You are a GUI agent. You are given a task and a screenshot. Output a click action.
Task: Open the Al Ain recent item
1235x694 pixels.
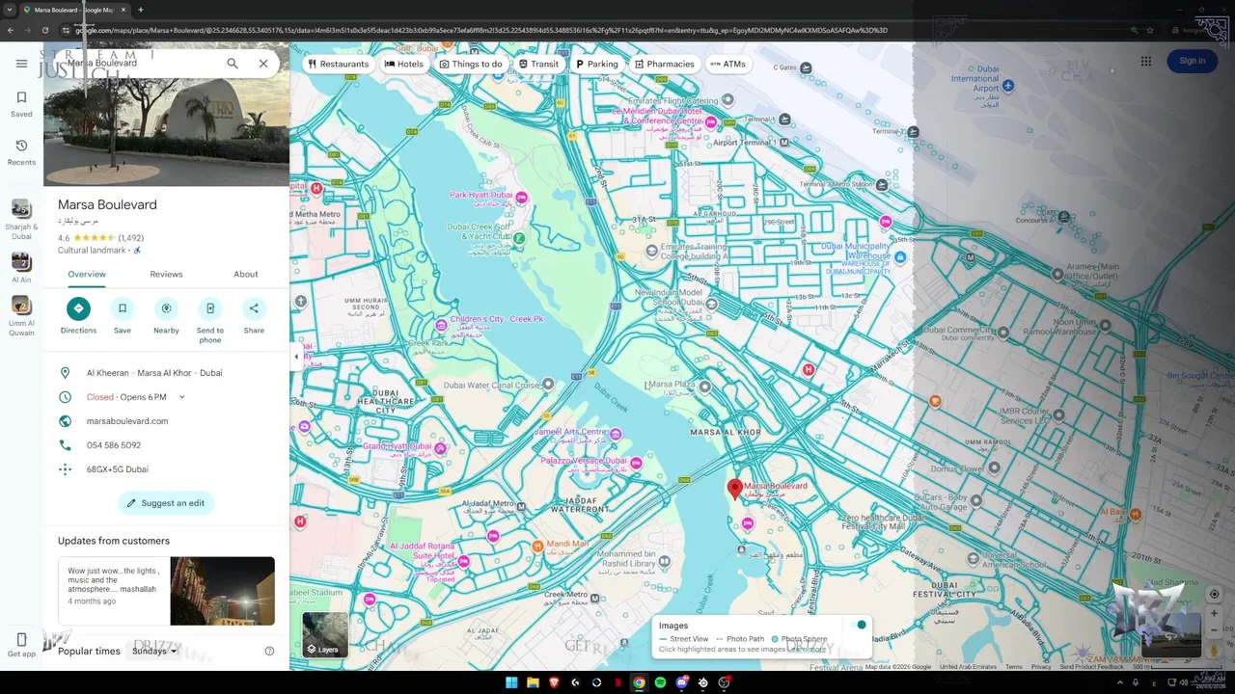tap(21, 268)
